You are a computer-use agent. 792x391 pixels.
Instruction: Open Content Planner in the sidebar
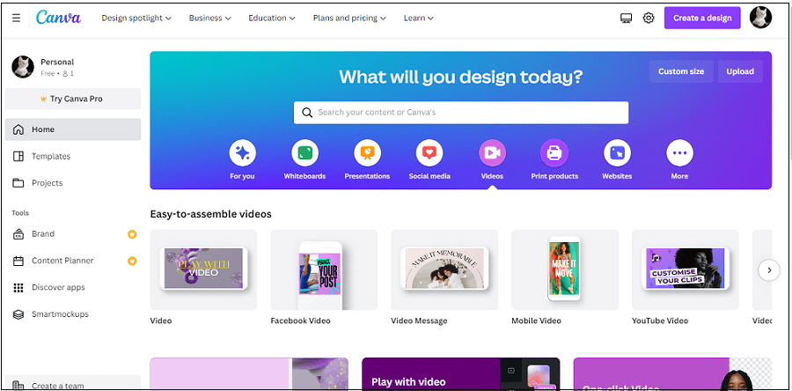73,261
